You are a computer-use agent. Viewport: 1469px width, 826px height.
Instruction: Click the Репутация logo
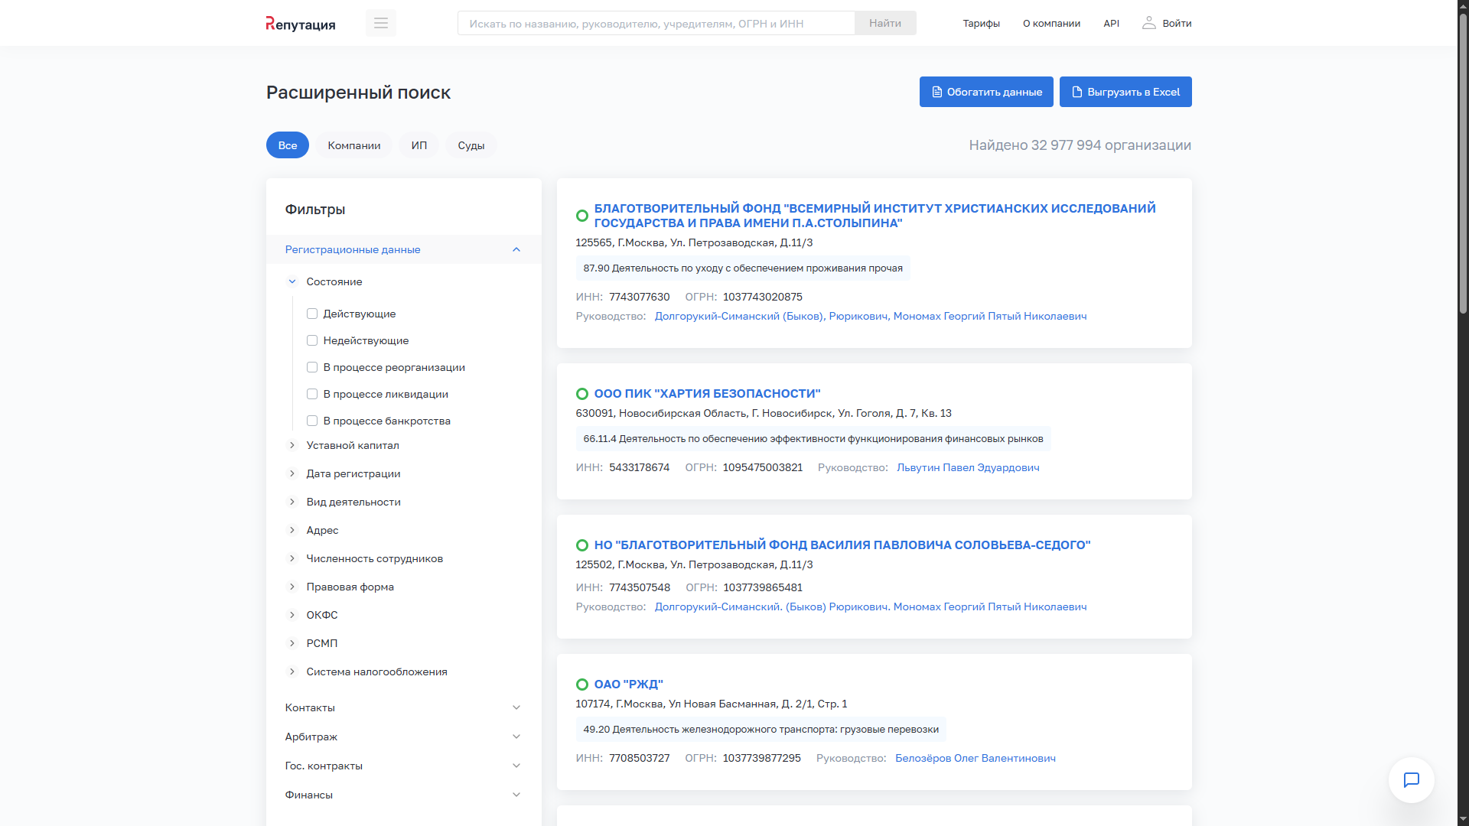pos(300,24)
